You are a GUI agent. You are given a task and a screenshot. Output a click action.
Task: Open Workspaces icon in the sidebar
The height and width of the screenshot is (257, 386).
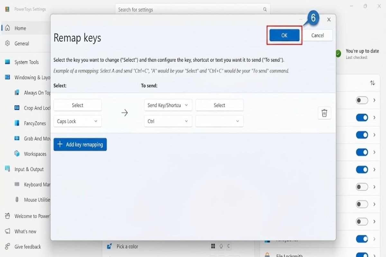tap(17, 154)
